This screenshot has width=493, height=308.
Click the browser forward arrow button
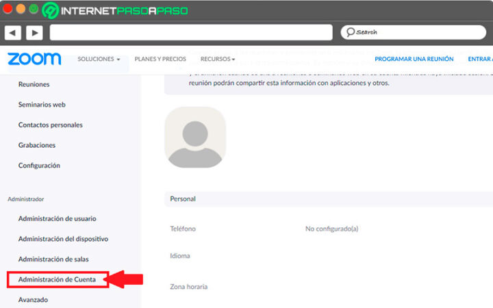pos(35,32)
